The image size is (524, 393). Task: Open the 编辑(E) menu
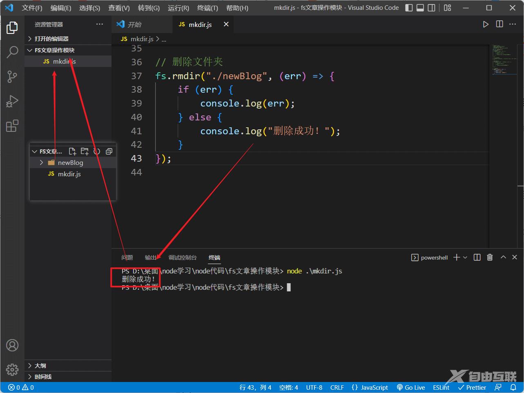(x=61, y=8)
